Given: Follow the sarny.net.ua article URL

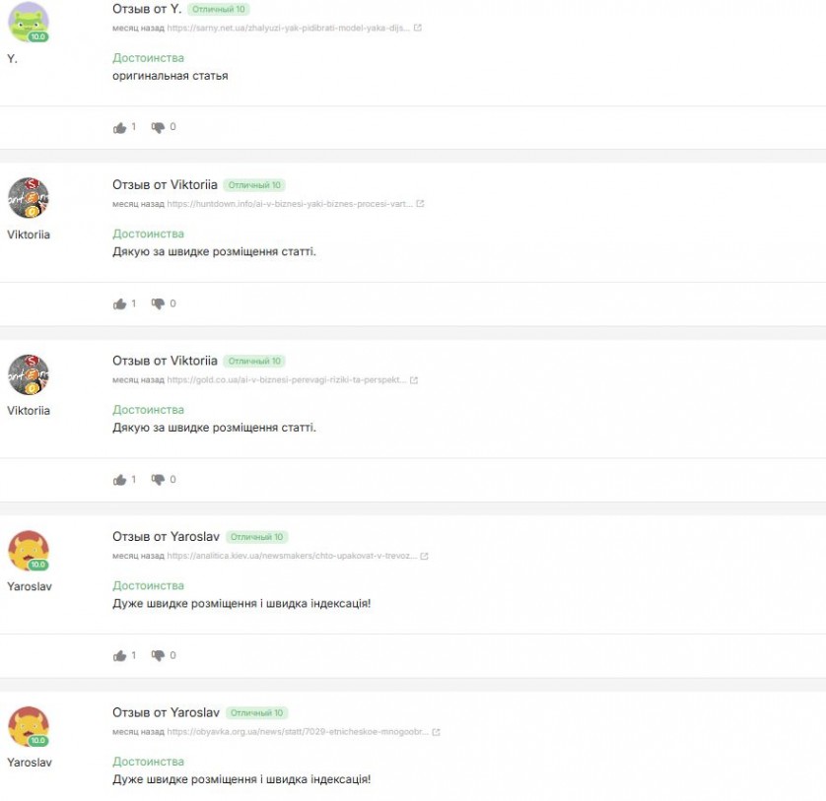Looking at the screenshot, I should [x=288, y=28].
